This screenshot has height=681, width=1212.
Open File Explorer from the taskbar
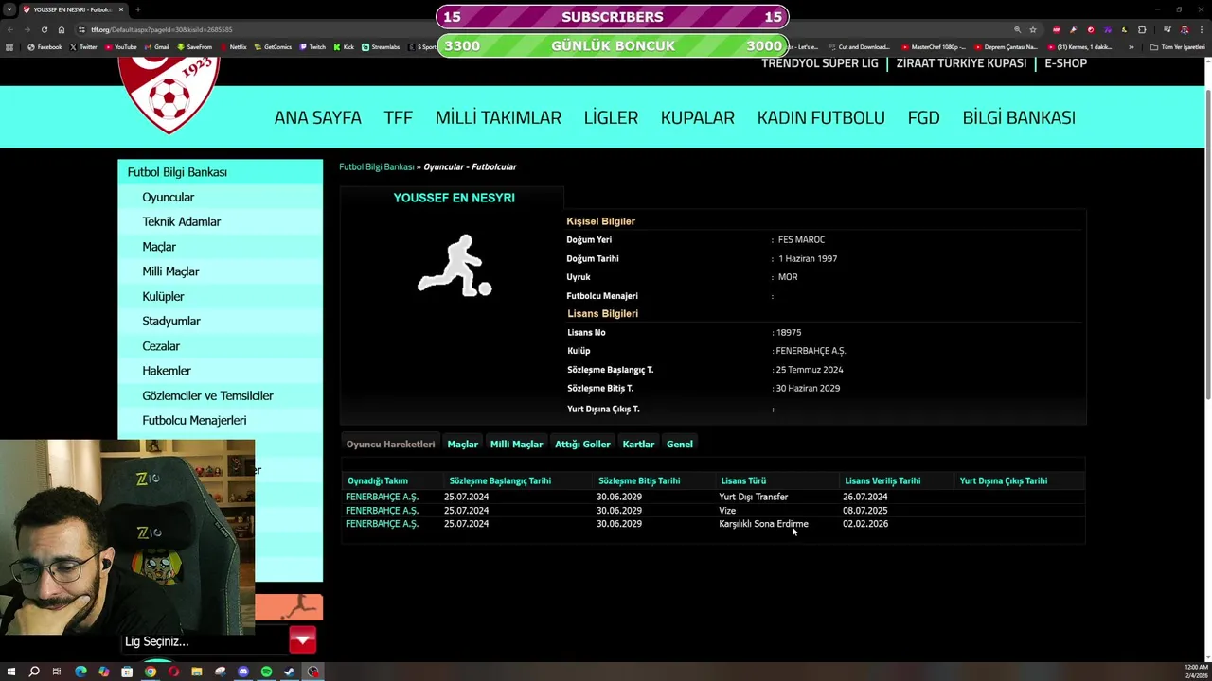[x=197, y=672]
